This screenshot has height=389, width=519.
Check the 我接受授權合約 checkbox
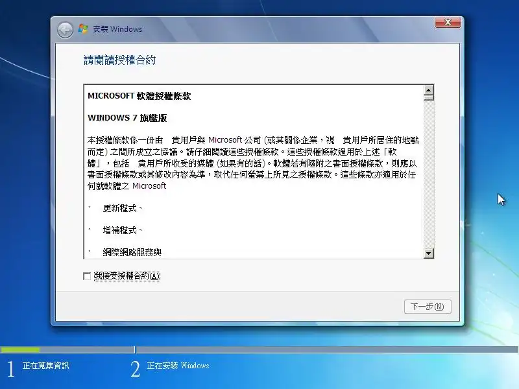coord(87,276)
